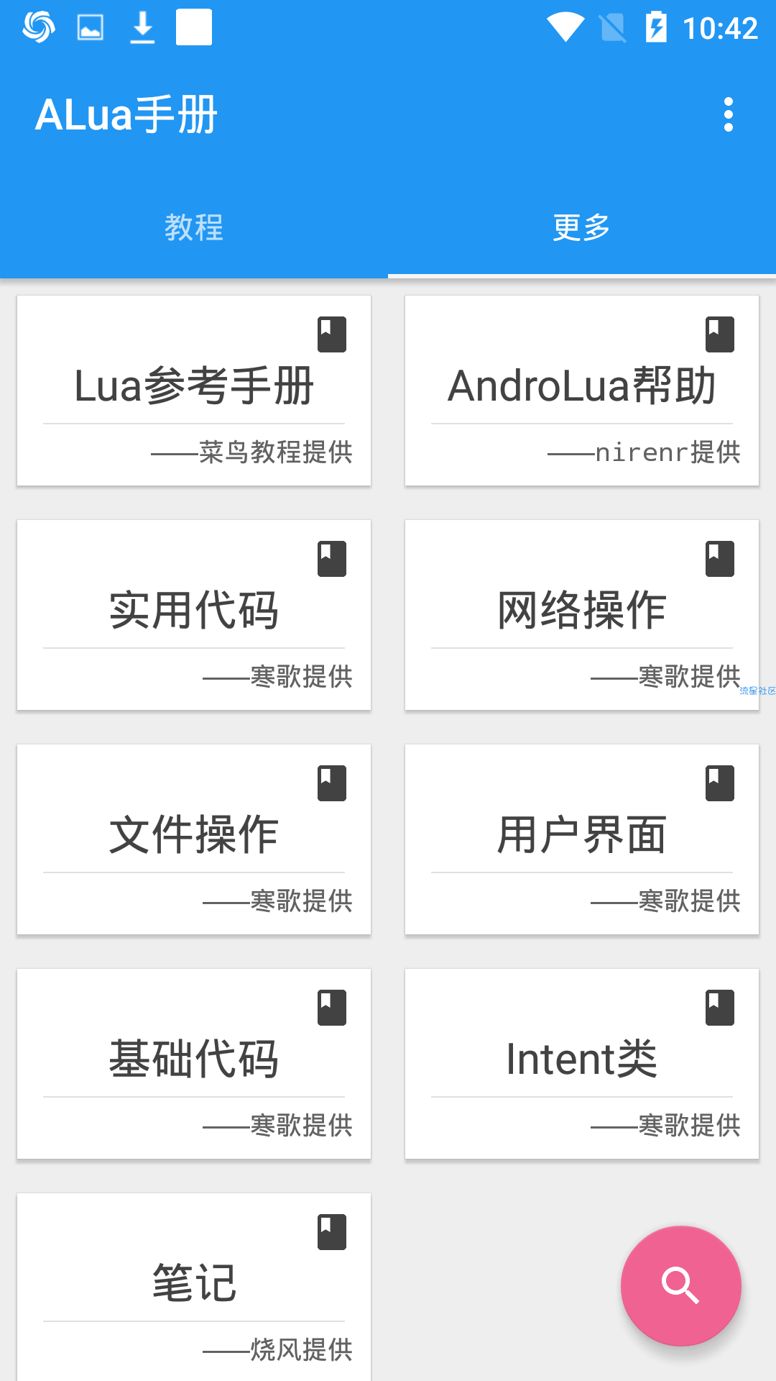Switch to the 教程 tab
This screenshot has height=1381, width=776.
[x=194, y=227]
